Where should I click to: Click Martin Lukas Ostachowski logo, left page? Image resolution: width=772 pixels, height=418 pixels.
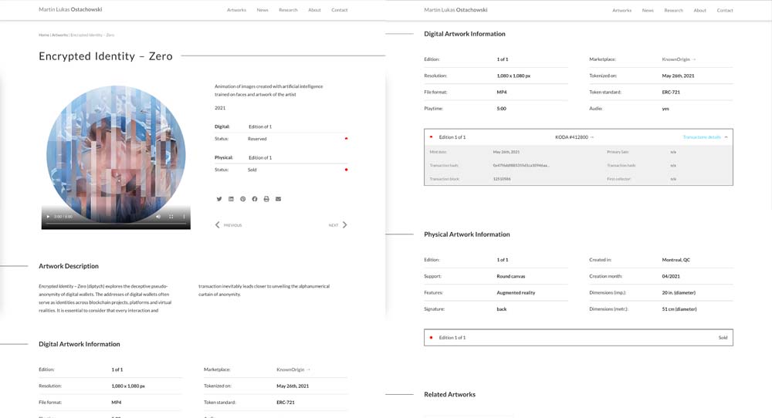tap(70, 9)
